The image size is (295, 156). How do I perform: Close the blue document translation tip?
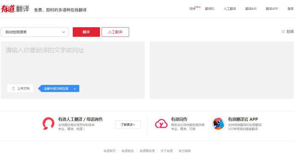(x=75, y=89)
